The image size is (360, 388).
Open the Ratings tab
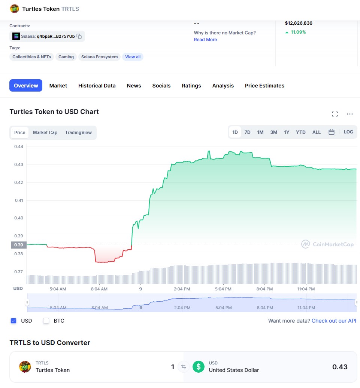point(191,86)
